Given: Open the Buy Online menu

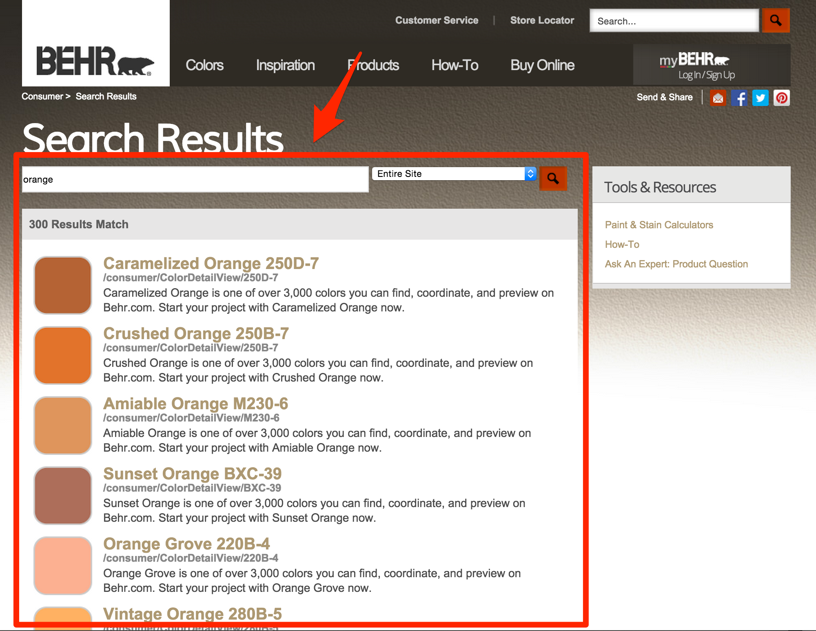Looking at the screenshot, I should tap(542, 65).
